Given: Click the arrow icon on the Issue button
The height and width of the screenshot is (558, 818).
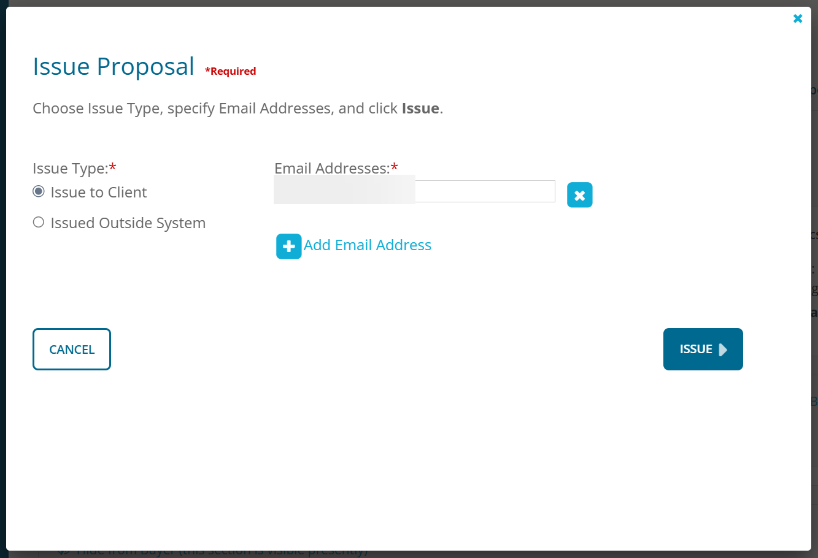Looking at the screenshot, I should point(723,350).
